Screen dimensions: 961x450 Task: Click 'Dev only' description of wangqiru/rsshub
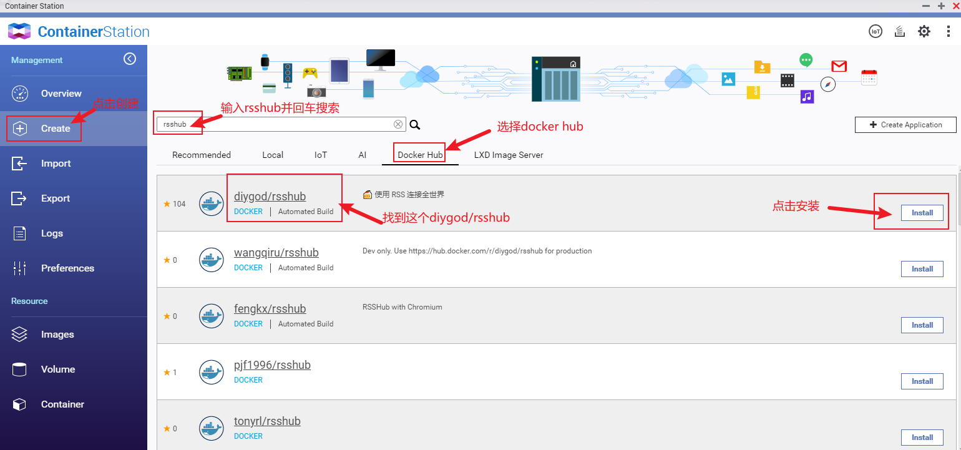click(x=477, y=251)
